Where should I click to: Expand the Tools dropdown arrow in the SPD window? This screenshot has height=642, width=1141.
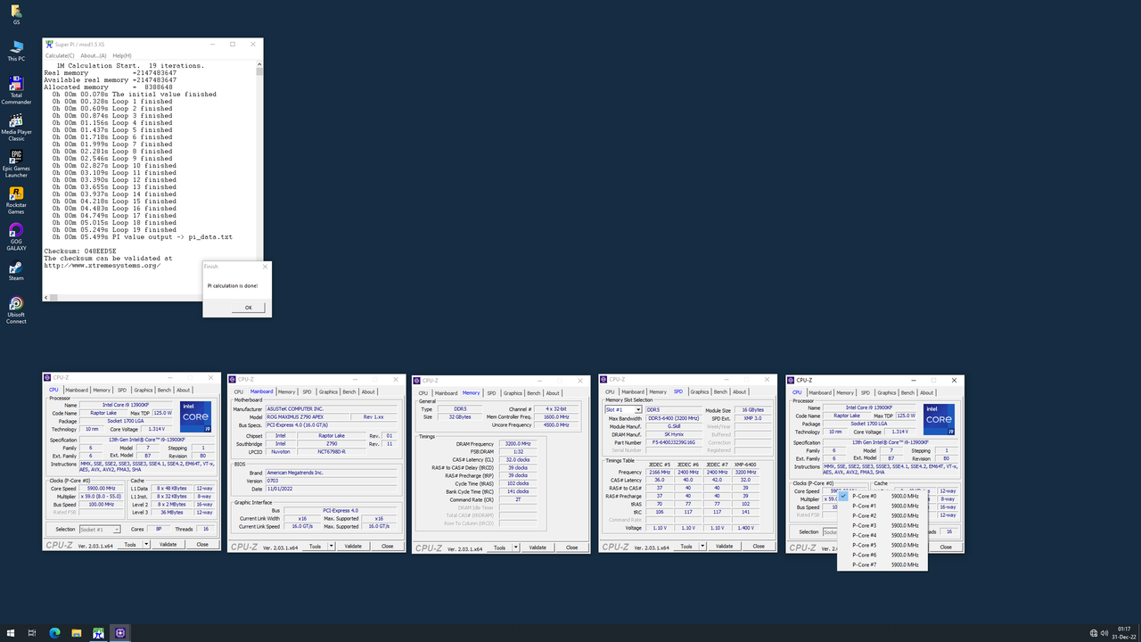pos(702,546)
